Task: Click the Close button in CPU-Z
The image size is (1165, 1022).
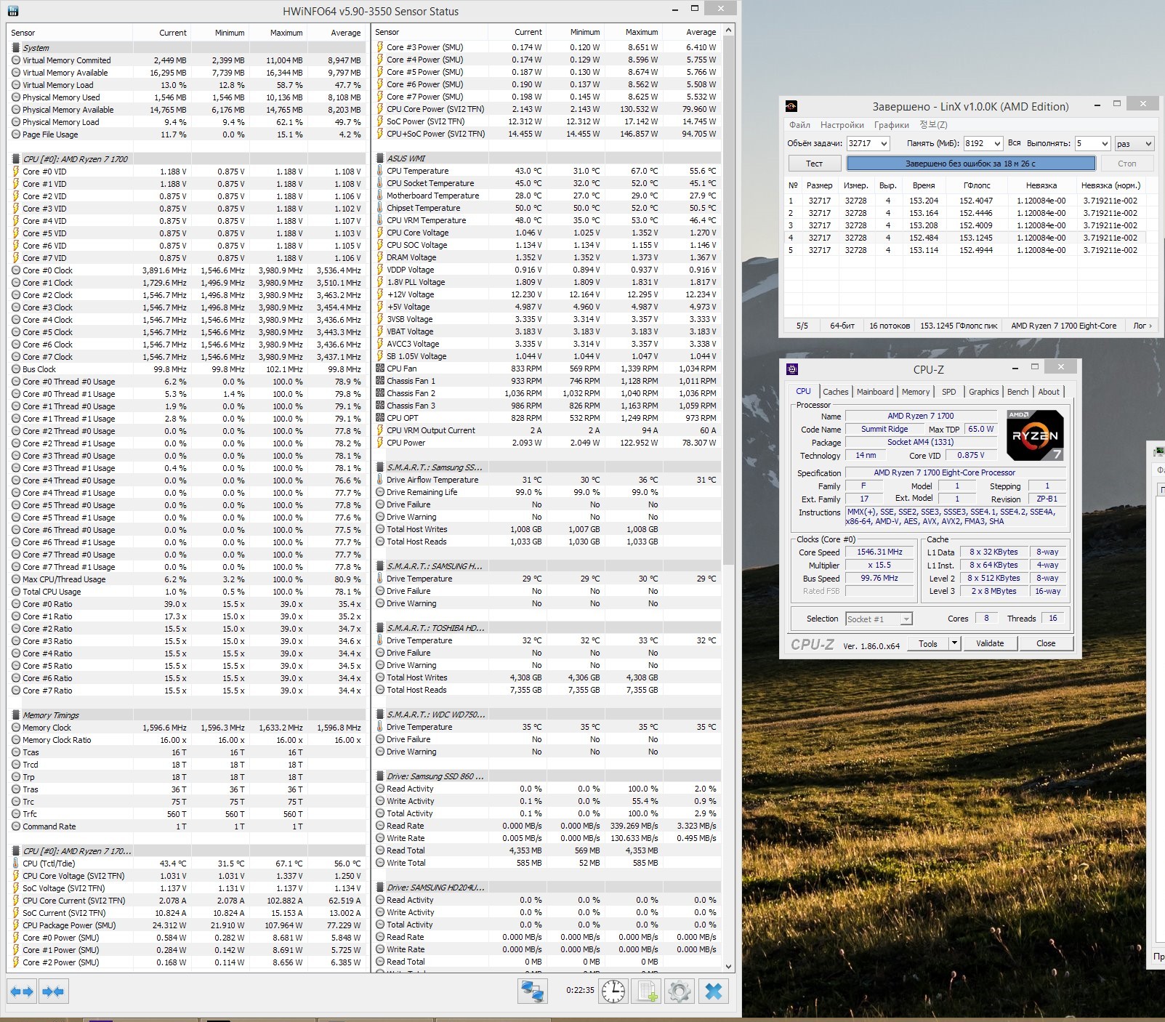Action: point(1046,643)
